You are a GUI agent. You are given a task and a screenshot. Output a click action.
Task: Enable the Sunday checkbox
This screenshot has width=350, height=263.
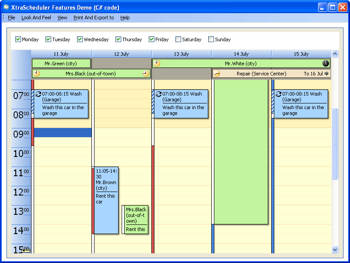tap(211, 39)
